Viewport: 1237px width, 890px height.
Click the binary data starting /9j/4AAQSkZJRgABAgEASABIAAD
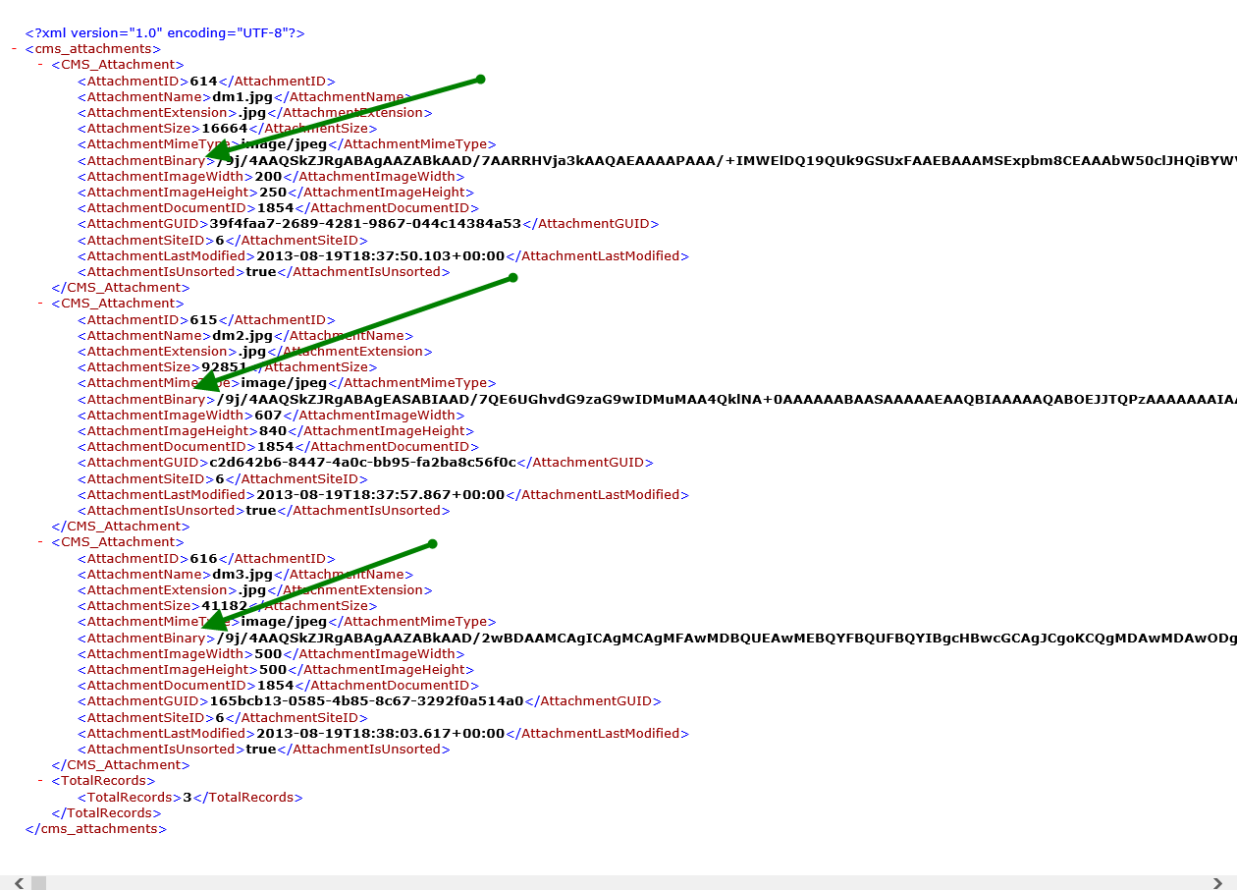726,399
